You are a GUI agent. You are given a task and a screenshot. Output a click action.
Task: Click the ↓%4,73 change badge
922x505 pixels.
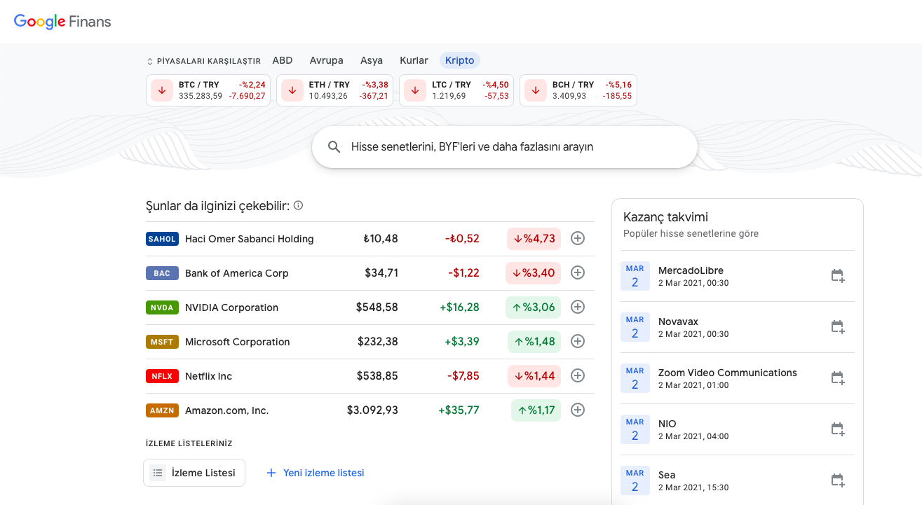point(534,238)
